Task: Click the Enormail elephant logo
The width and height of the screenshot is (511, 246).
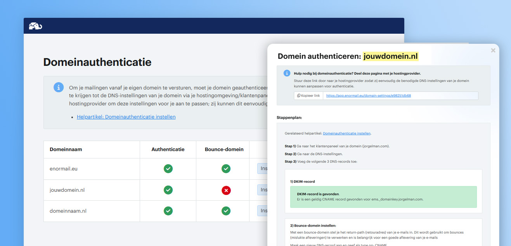Action: (35, 26)
